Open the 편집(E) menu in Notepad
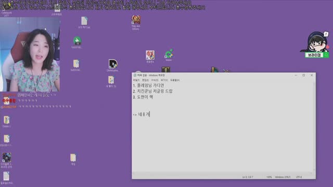 146,80
